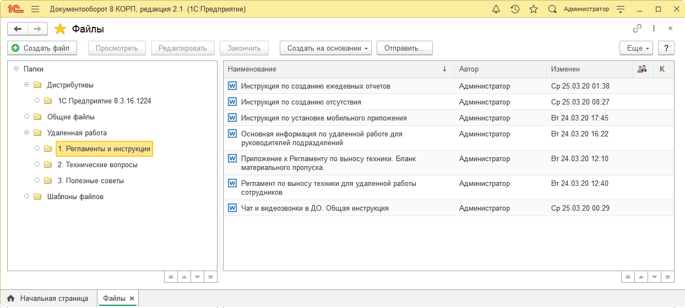Open favorites star in title bar

pos(533,9)
